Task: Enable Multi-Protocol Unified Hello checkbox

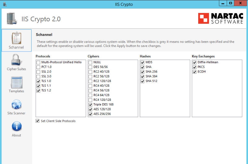Action: pos(38,63)
